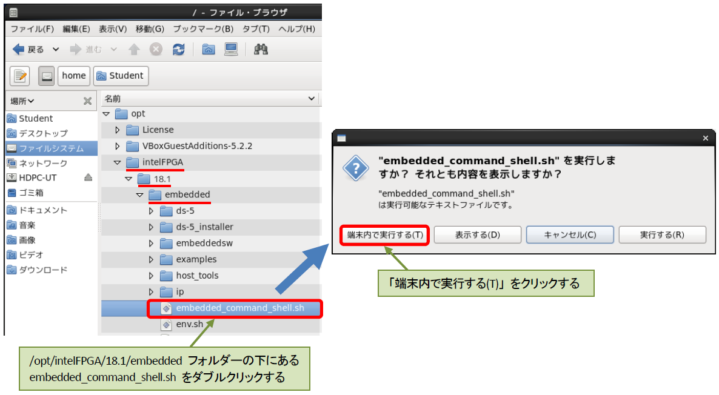Click the up arrow navigation icon
719x395 pixels.
(x=134, y=50)
